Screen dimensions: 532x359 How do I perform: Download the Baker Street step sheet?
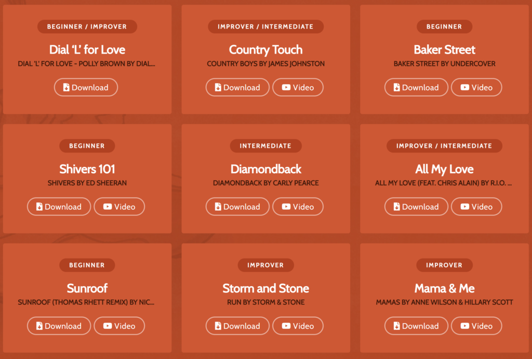(416, 87)
